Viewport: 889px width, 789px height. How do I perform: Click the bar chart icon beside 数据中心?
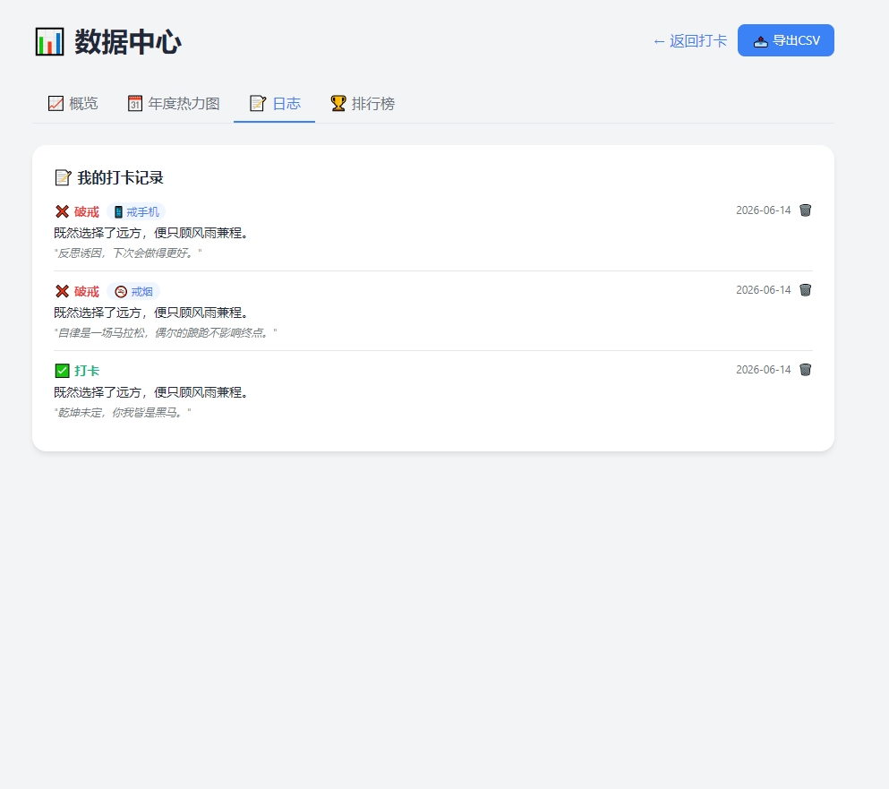[49, 41]
